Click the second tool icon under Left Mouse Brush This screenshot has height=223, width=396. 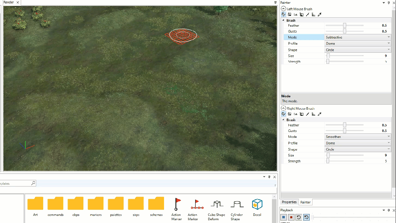coord(290,15)
